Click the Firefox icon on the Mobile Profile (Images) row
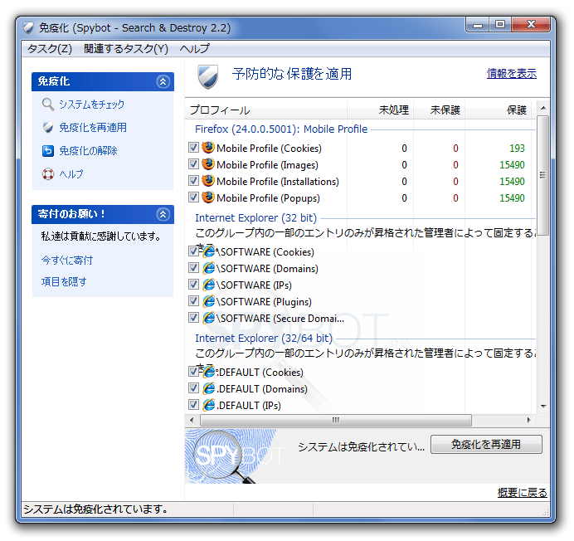 click(x=208, y=164)
